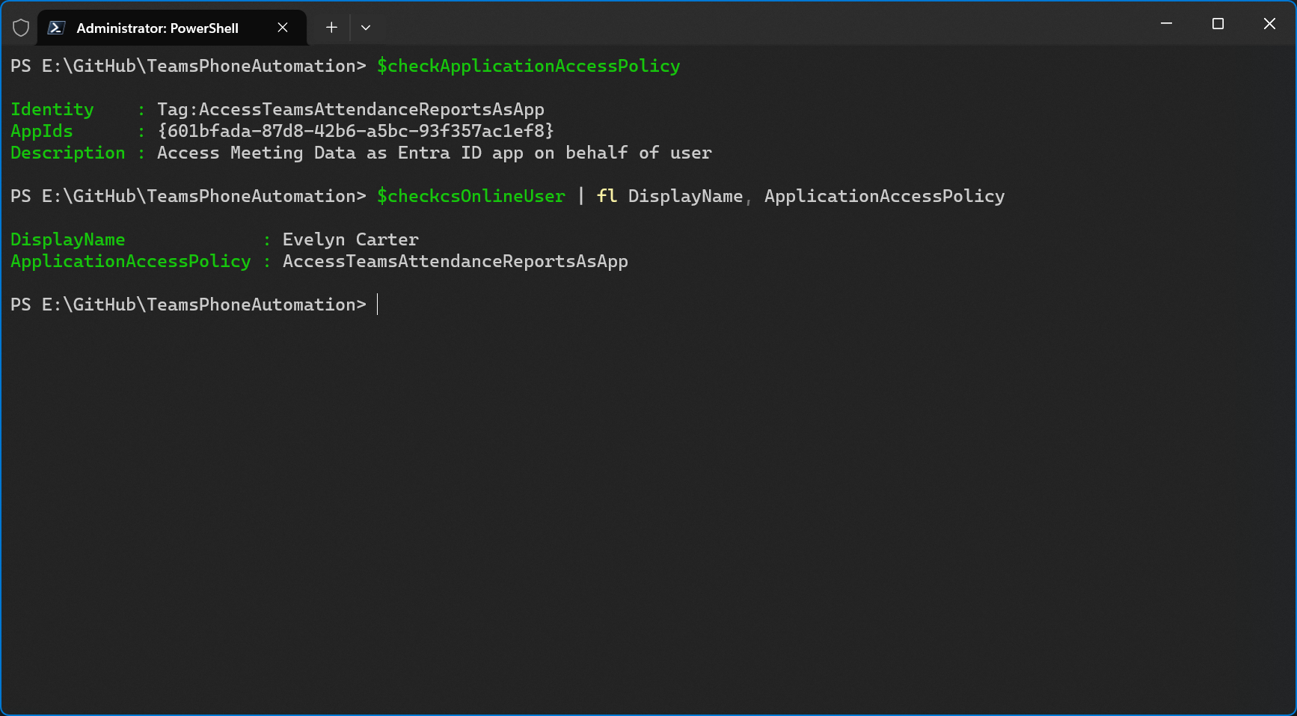
Task: Click the green ApplicationAccessPolicy output label
Action: click(131, 261)
